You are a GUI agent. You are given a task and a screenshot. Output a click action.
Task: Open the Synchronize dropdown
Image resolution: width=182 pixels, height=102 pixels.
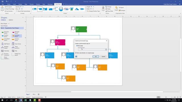tap(9, 11)
